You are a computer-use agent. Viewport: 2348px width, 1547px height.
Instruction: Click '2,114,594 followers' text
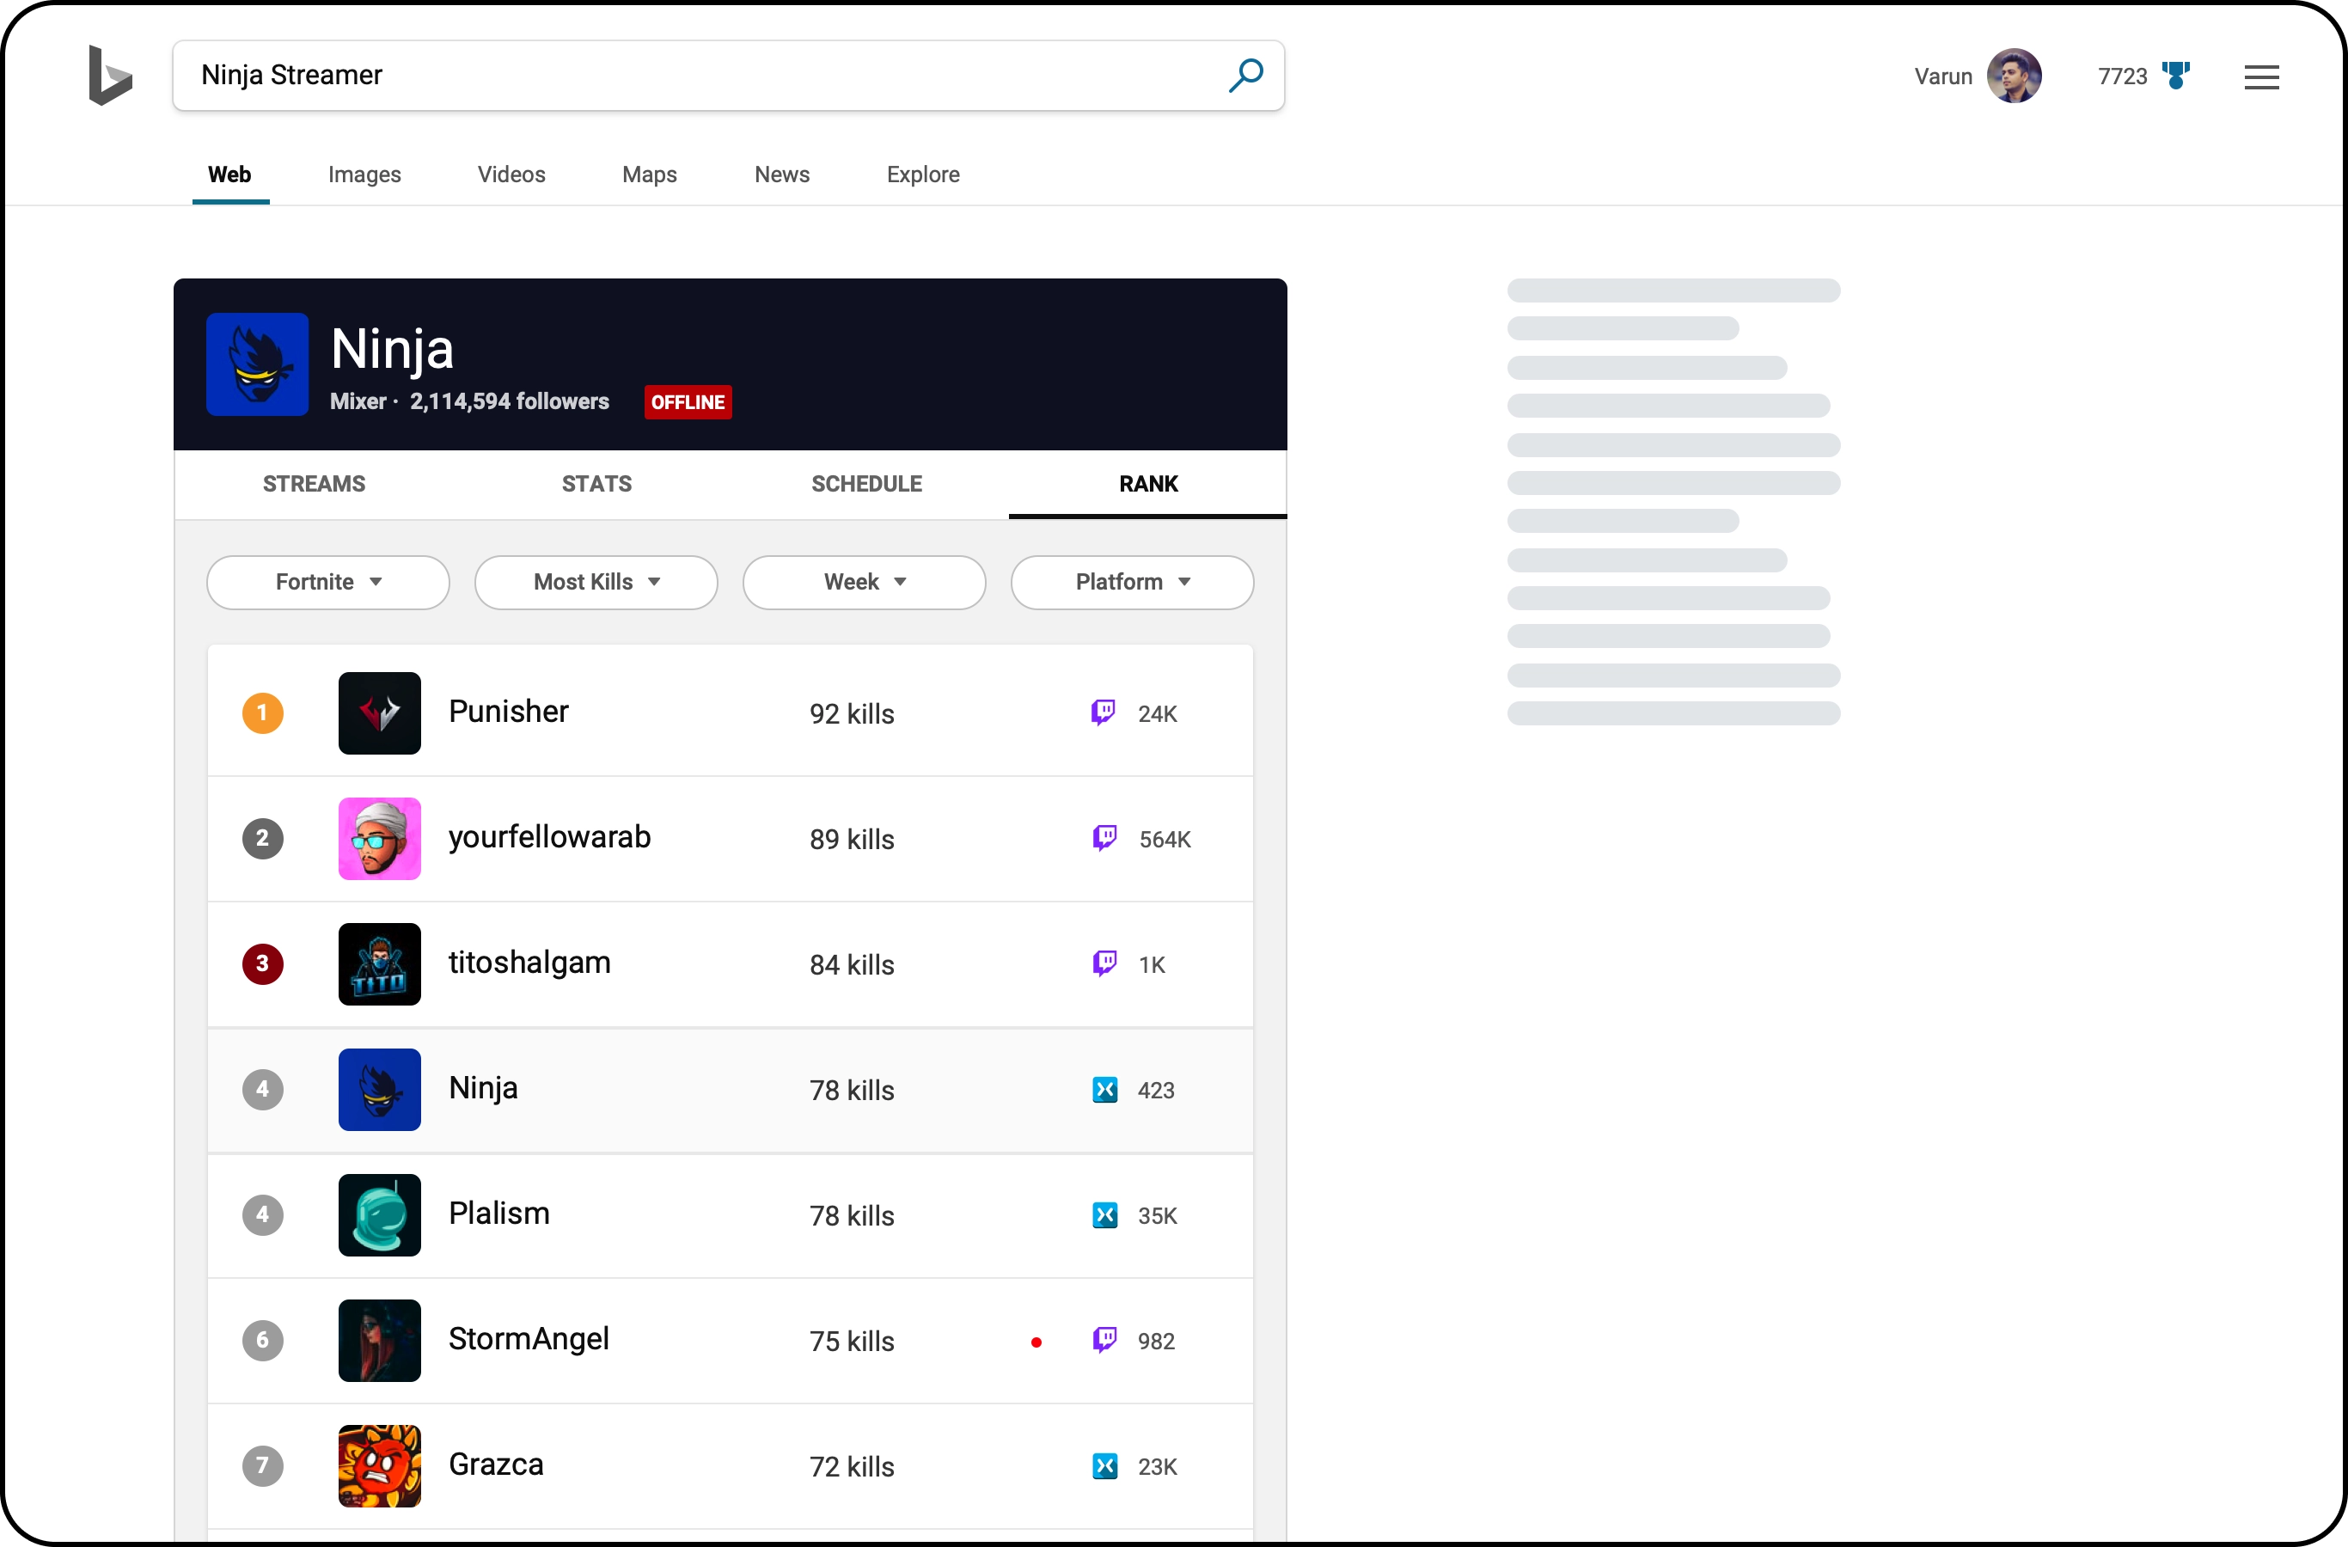[509, 401]
